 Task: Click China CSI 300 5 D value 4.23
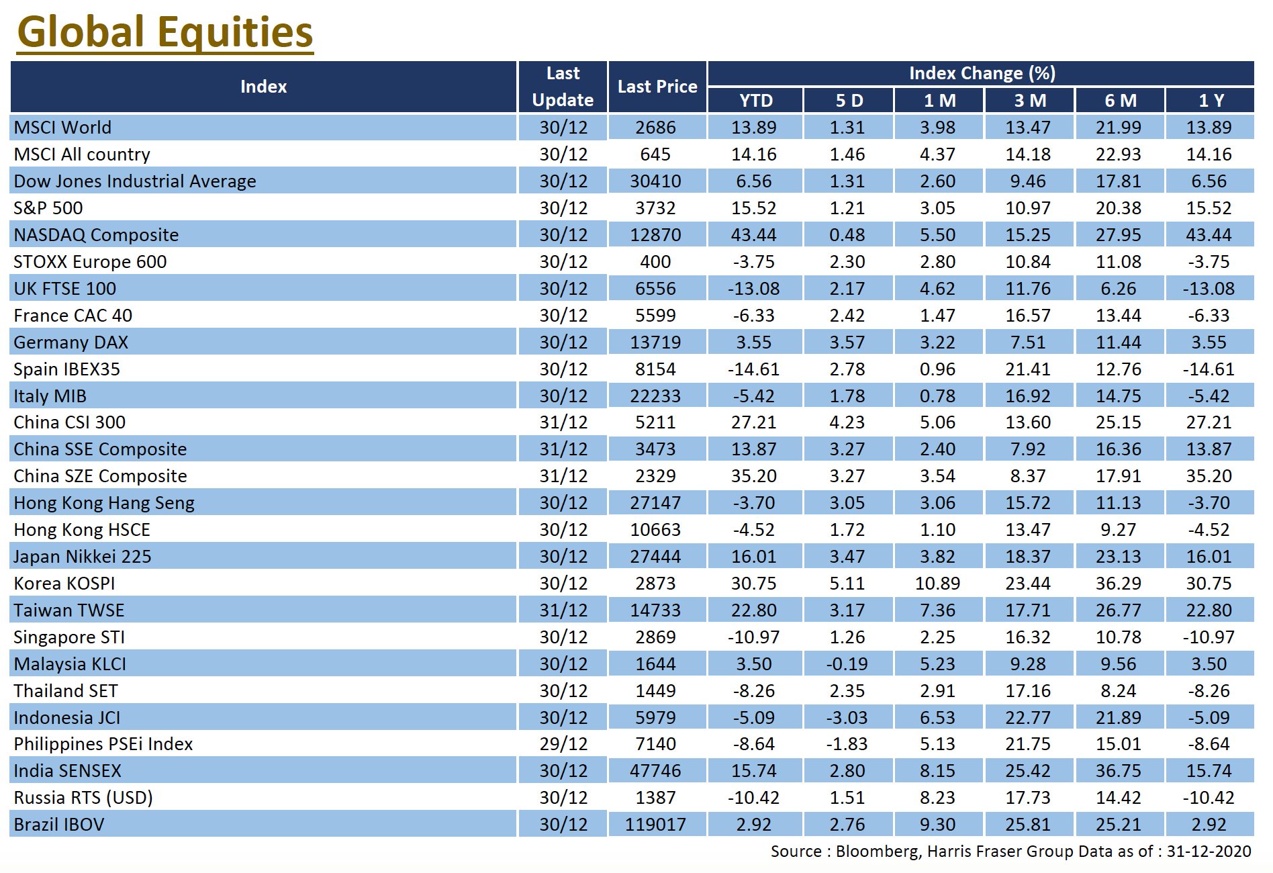pos(847,422)
